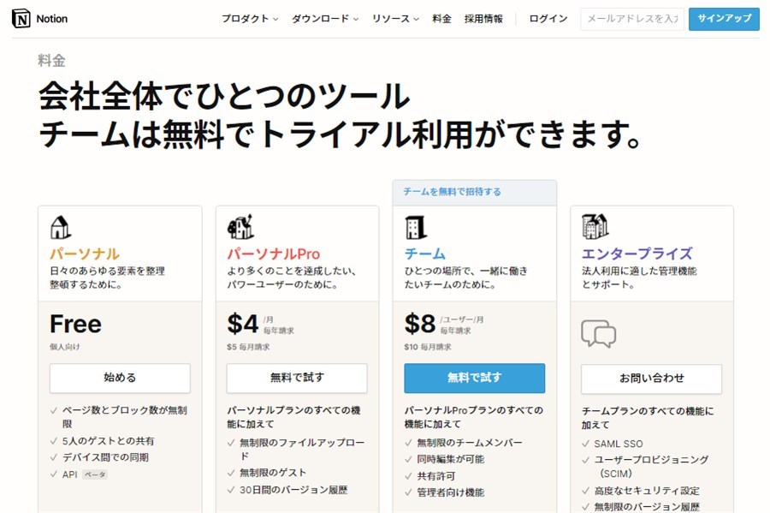This screenshot has width=770, height=513.
Task: Click the ベータ badge next to API
Action: point(95,474)
